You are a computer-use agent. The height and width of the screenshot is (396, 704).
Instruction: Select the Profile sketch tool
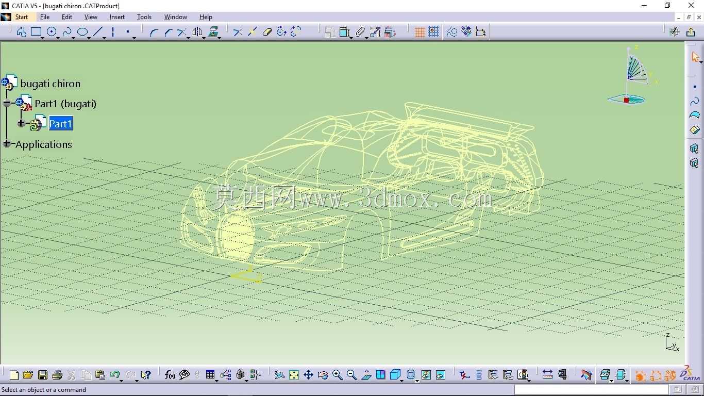(x=21, y=32)
